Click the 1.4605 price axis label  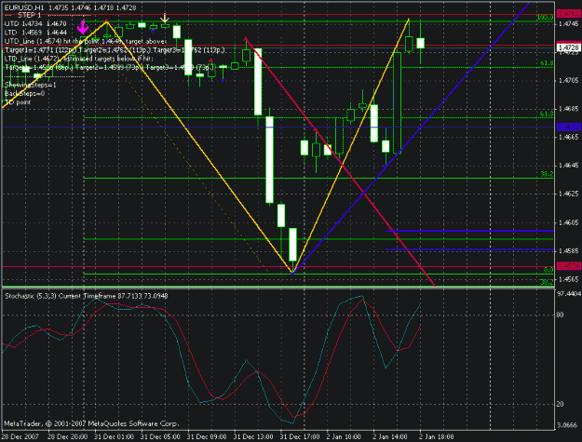tap(568, 222)
